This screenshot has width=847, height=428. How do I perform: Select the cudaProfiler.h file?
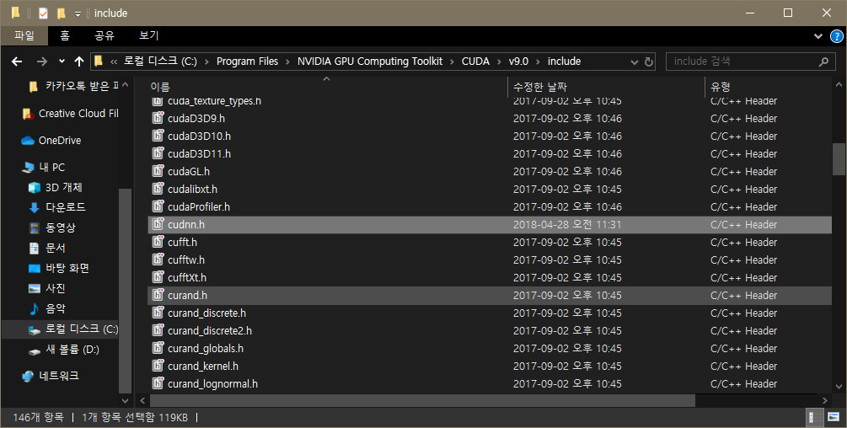tap(490, 206)
